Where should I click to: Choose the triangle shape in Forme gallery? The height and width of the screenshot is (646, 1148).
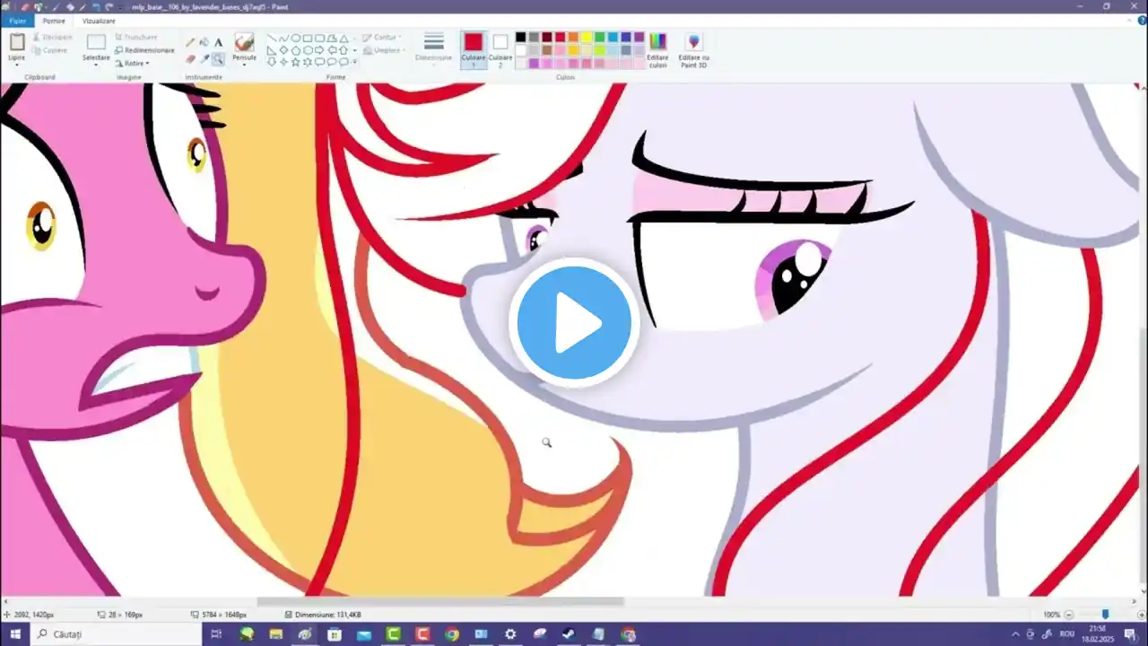(343, 39)
